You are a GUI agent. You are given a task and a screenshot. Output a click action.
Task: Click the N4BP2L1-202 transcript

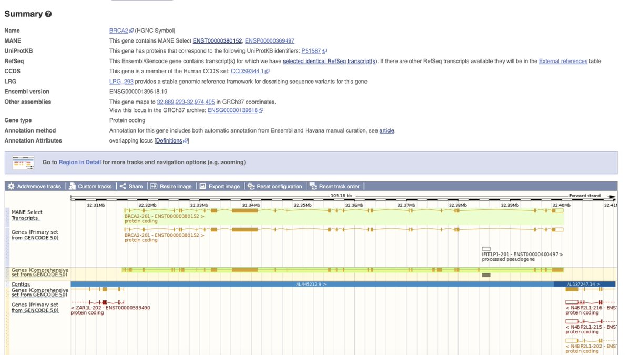point(591,346)
